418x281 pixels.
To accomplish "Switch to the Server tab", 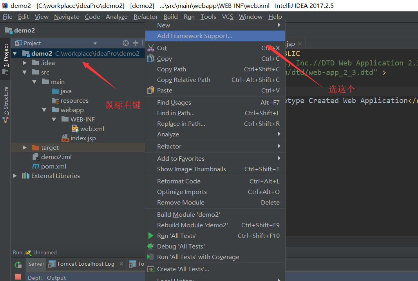I will pyautogui.click(x=36, y=264).
